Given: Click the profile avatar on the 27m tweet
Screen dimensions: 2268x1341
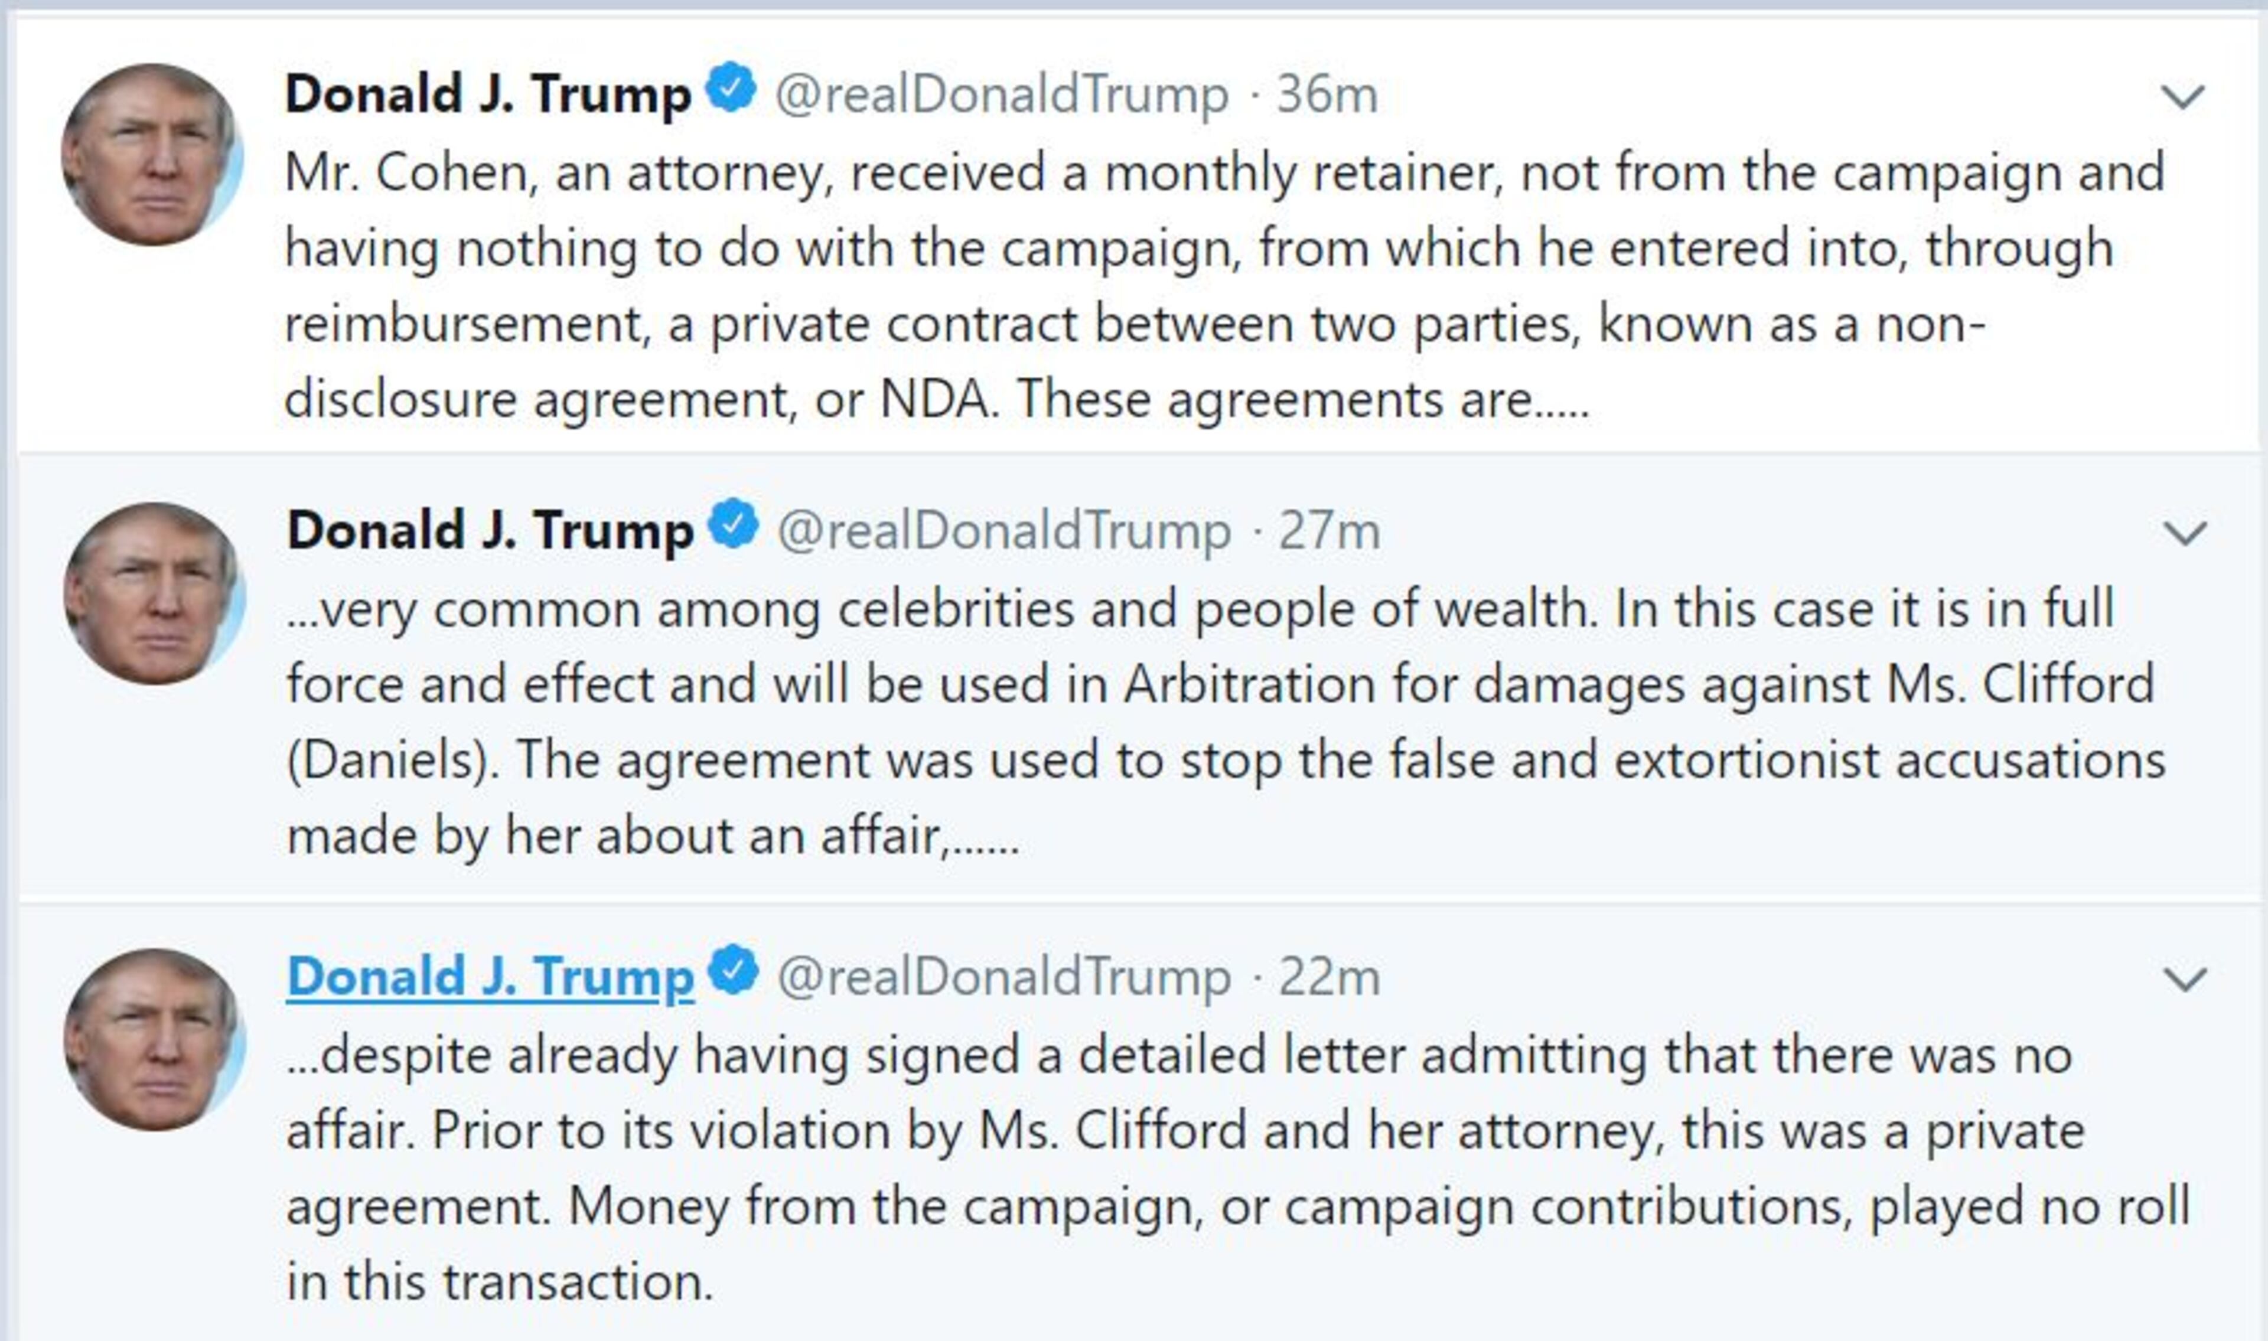Looking at the screenshot, I should coord(154,593).
